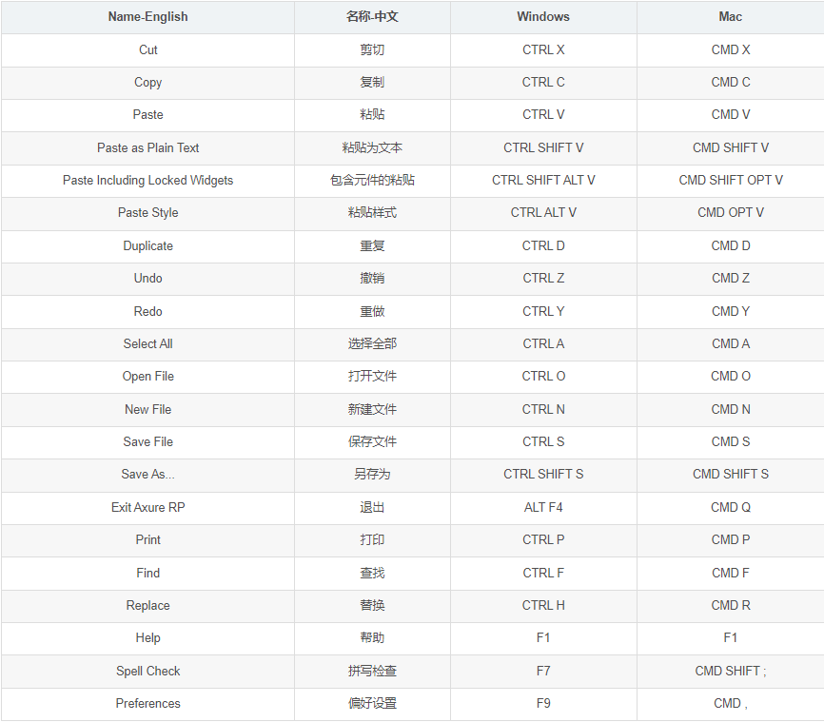Click the ALT F4 Windows cell
Image resolution: width=824 pixels, height=722 pixels.
[x=543, y=507]
